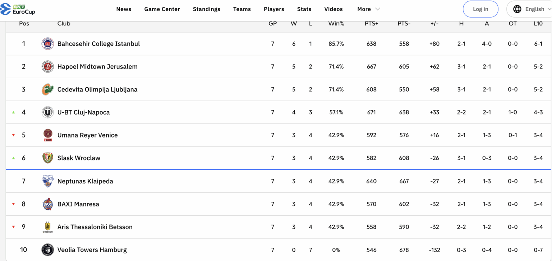Click Bahcesehir College Istanbul club logo

click(47, 44)
